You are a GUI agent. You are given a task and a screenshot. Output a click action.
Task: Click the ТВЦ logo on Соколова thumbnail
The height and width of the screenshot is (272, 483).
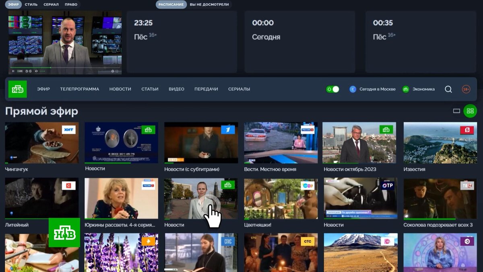(467, 185)
